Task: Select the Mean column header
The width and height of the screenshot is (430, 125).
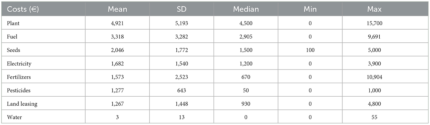Action: tap(117, 9)
